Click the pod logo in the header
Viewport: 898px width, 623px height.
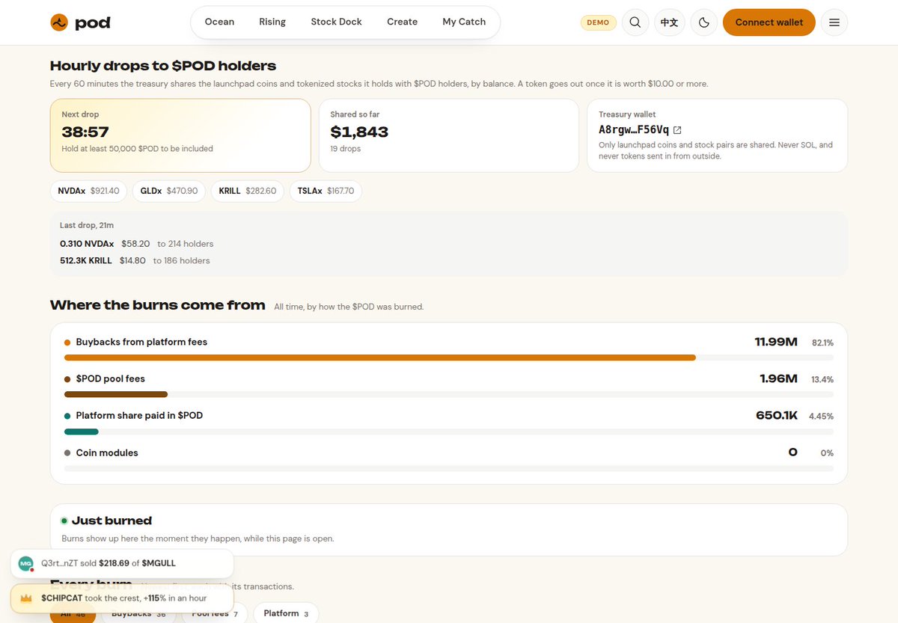[x=80, y=22]
